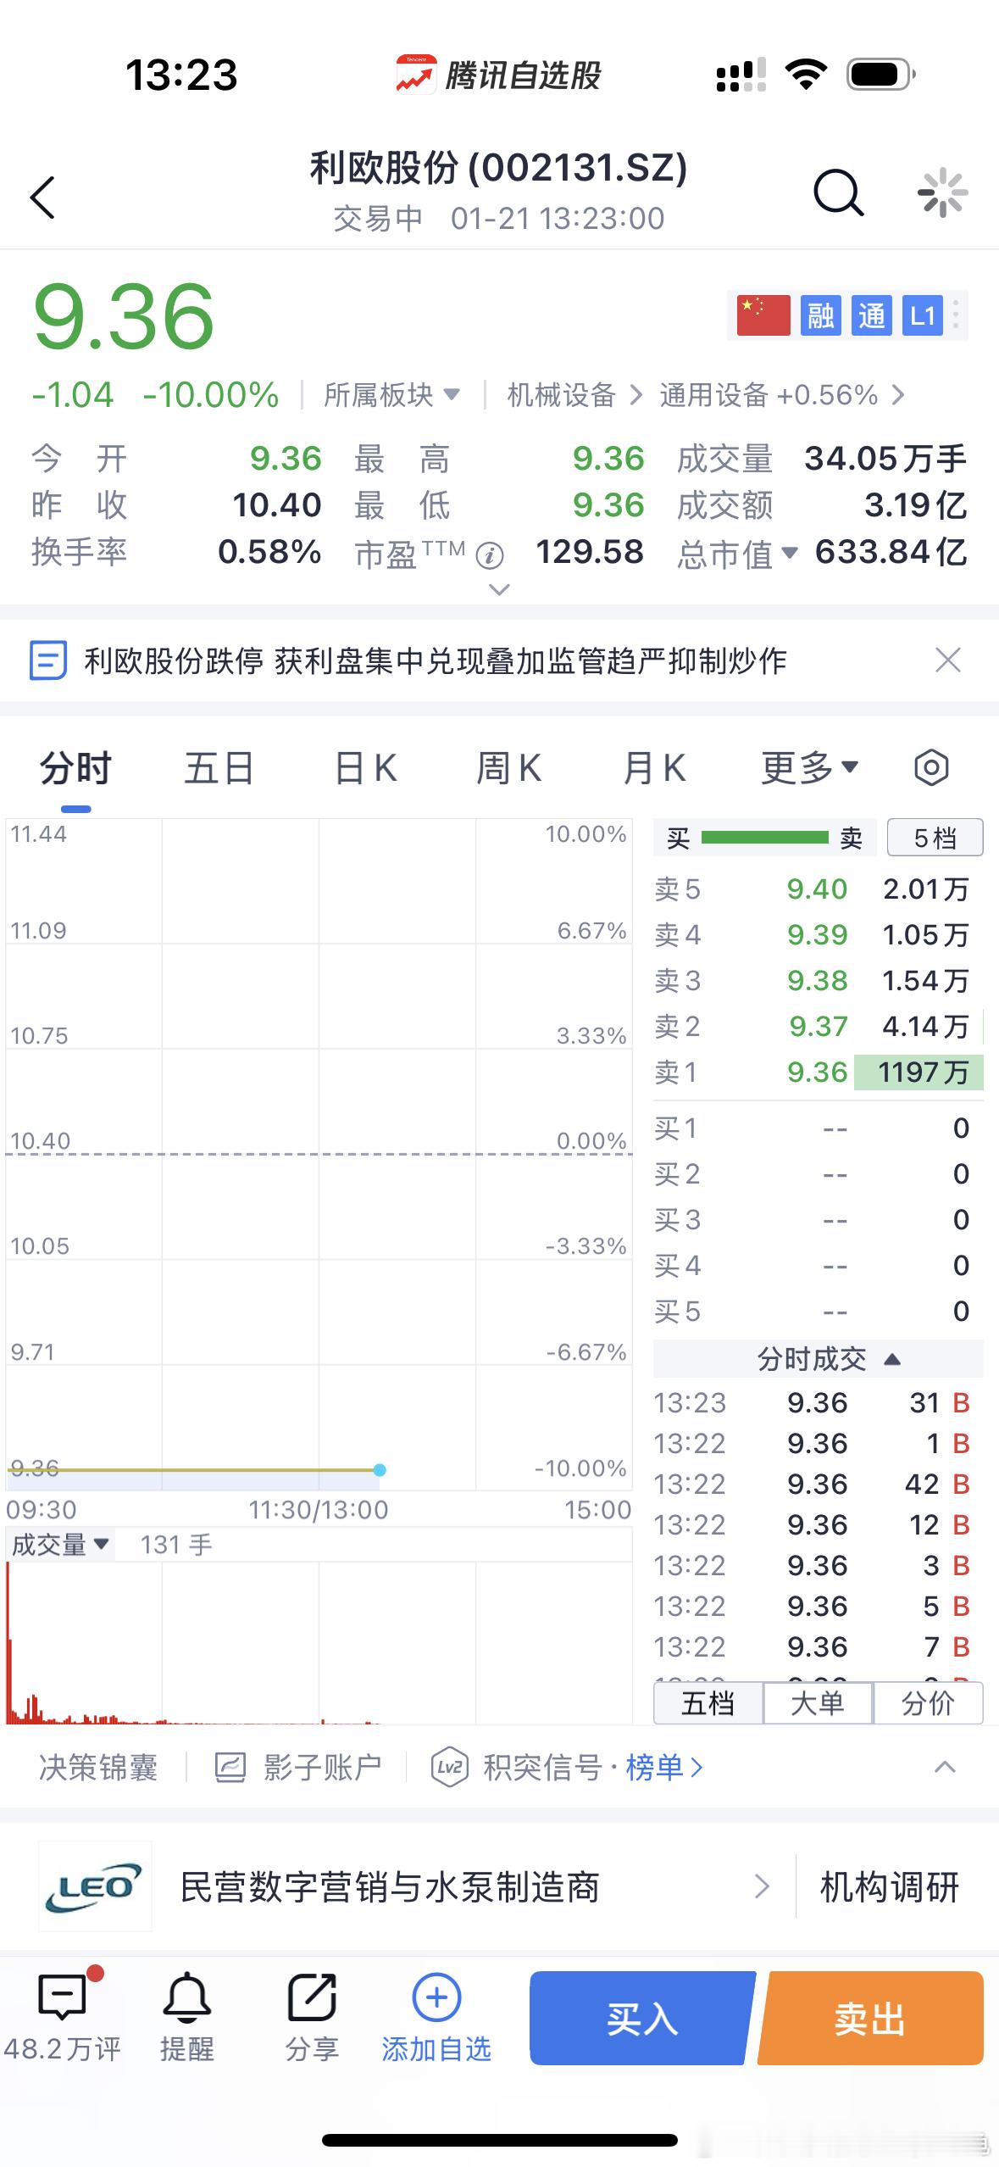Viewport: 999px width, 2167px height.
Task: Tap the 卖2 9.37 order row
Action: point(818,1026)
